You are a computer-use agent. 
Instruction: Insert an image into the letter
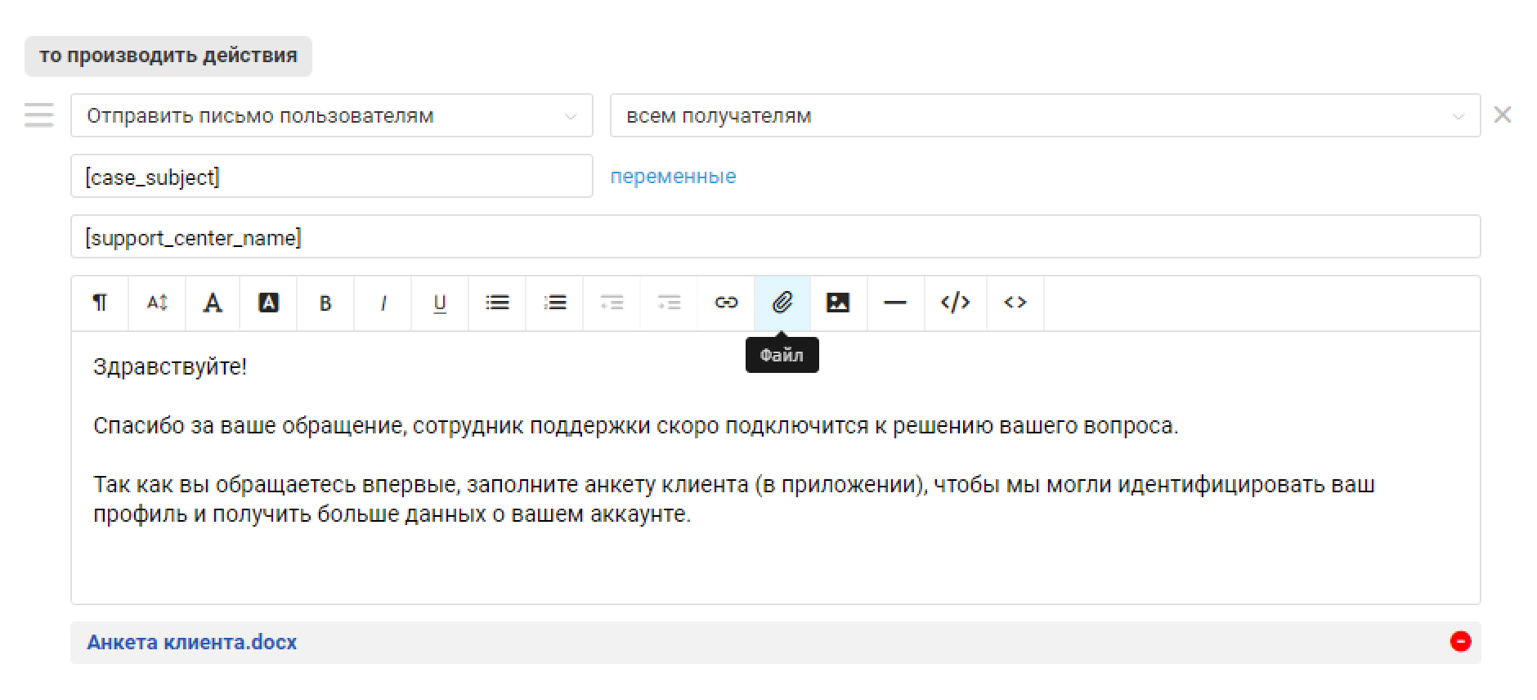click(839, 303)
